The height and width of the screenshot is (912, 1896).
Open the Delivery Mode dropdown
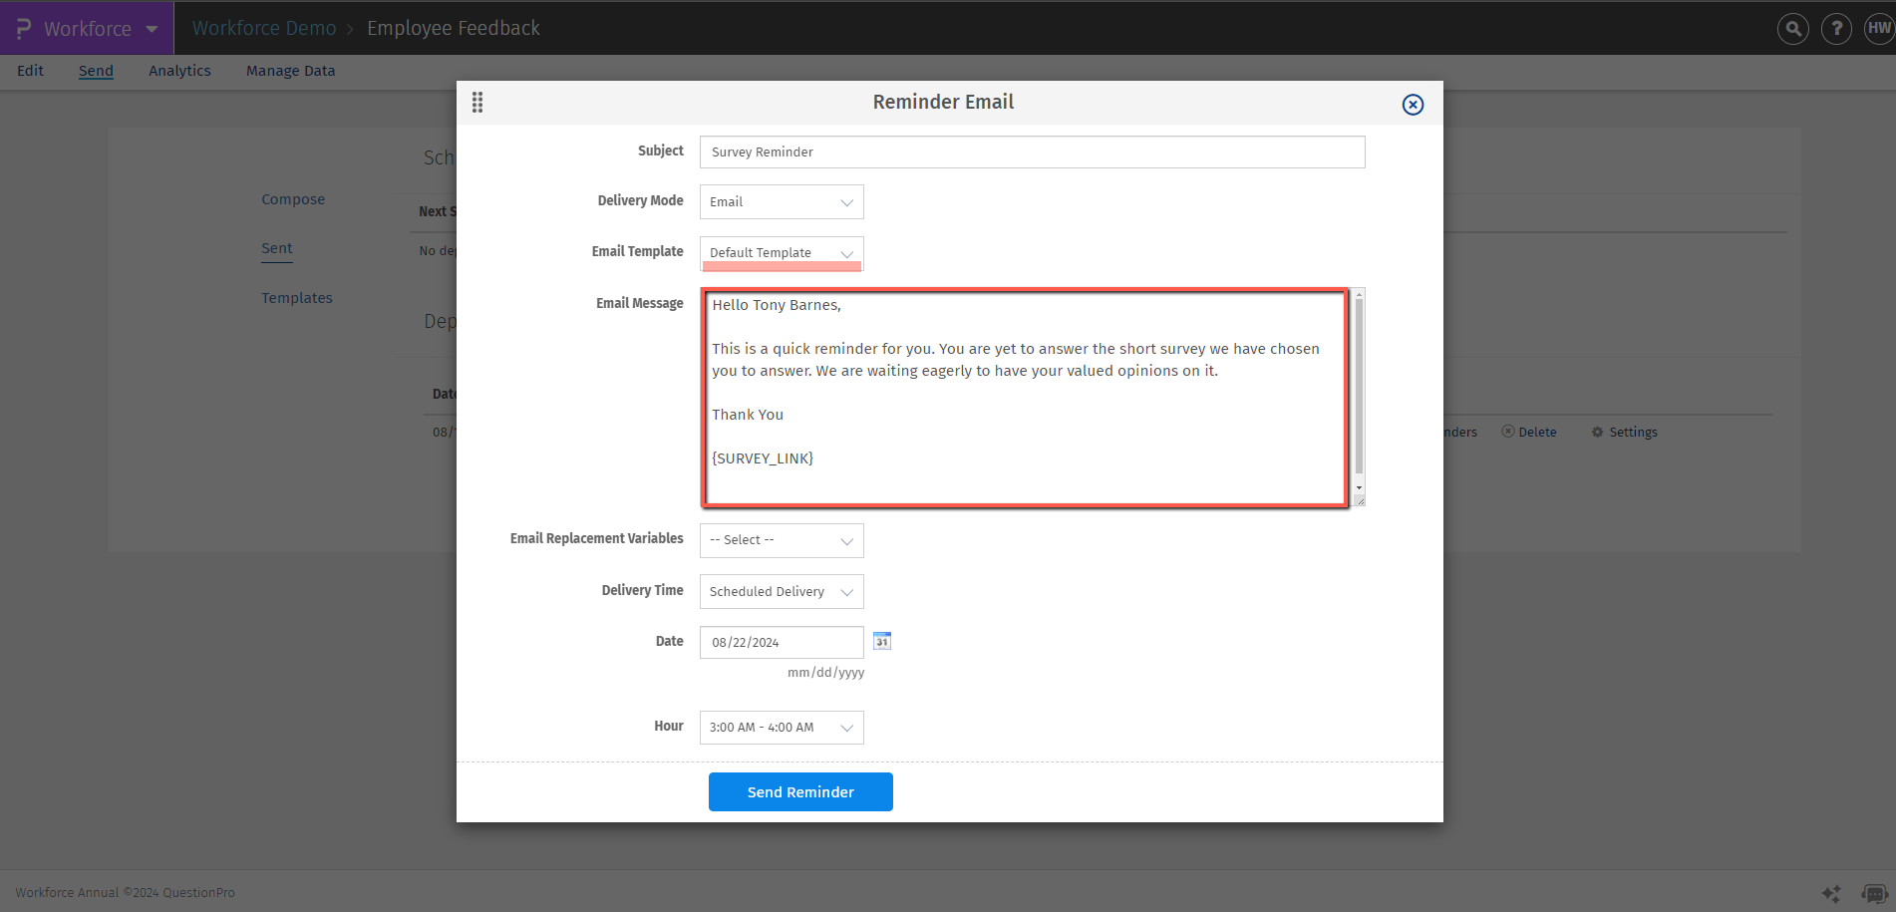[781, 201]
